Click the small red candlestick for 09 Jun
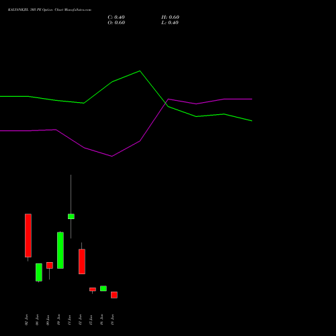The image size is (336, 336). point(50,265)
